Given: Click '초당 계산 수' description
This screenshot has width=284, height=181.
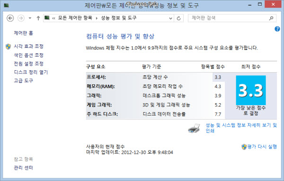Looking at the screenshot, I should tap(155, 77).
